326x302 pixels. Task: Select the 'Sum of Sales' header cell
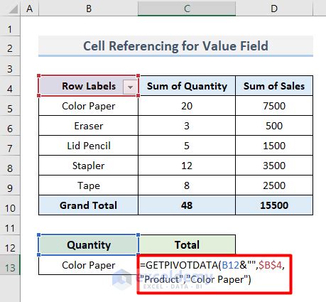click(274, 86)
